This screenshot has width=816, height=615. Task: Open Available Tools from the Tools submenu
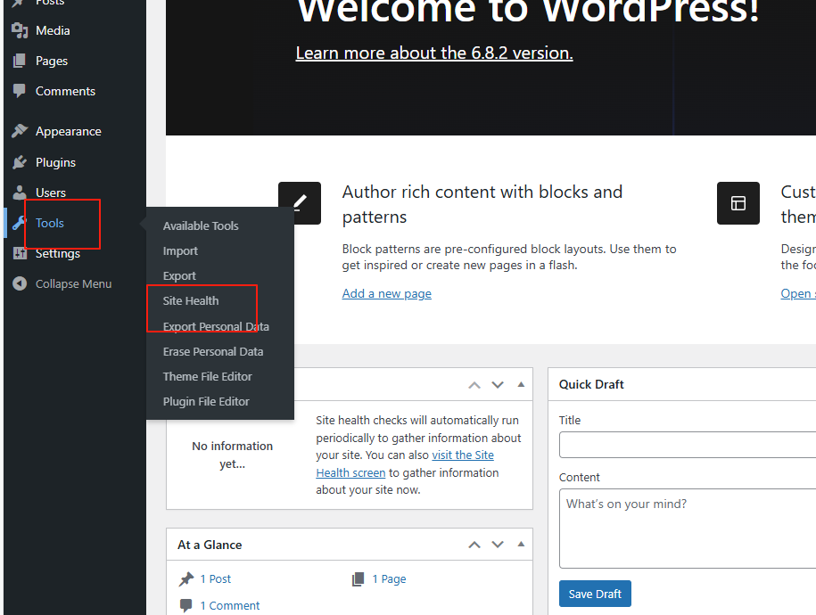point(201,225)
